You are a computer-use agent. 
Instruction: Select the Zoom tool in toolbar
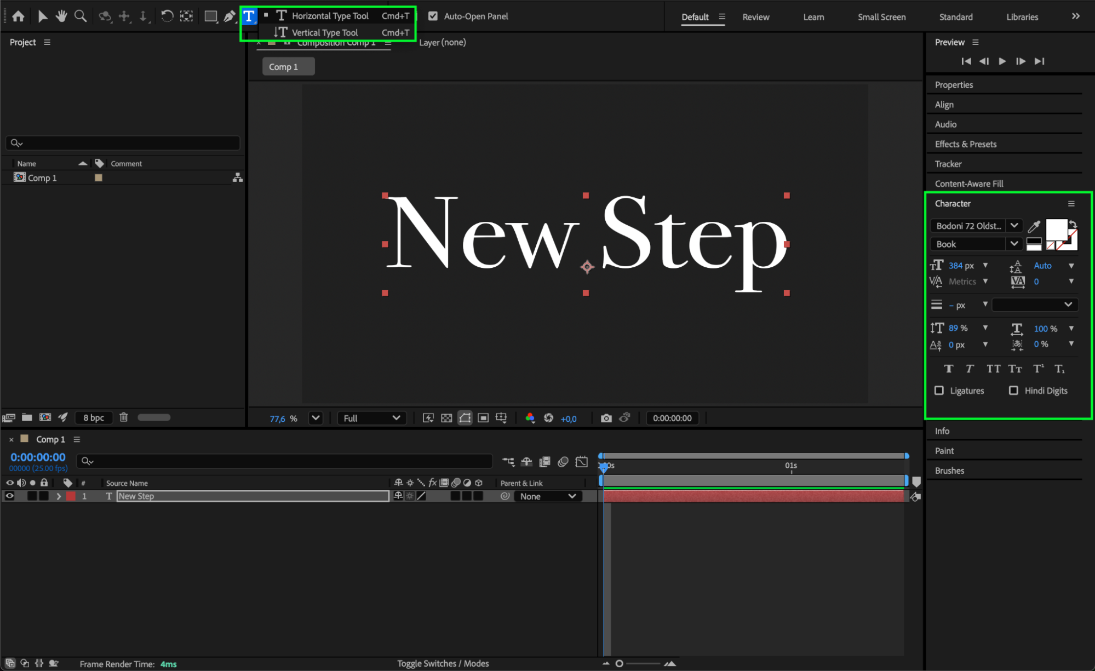click(81, 16)
